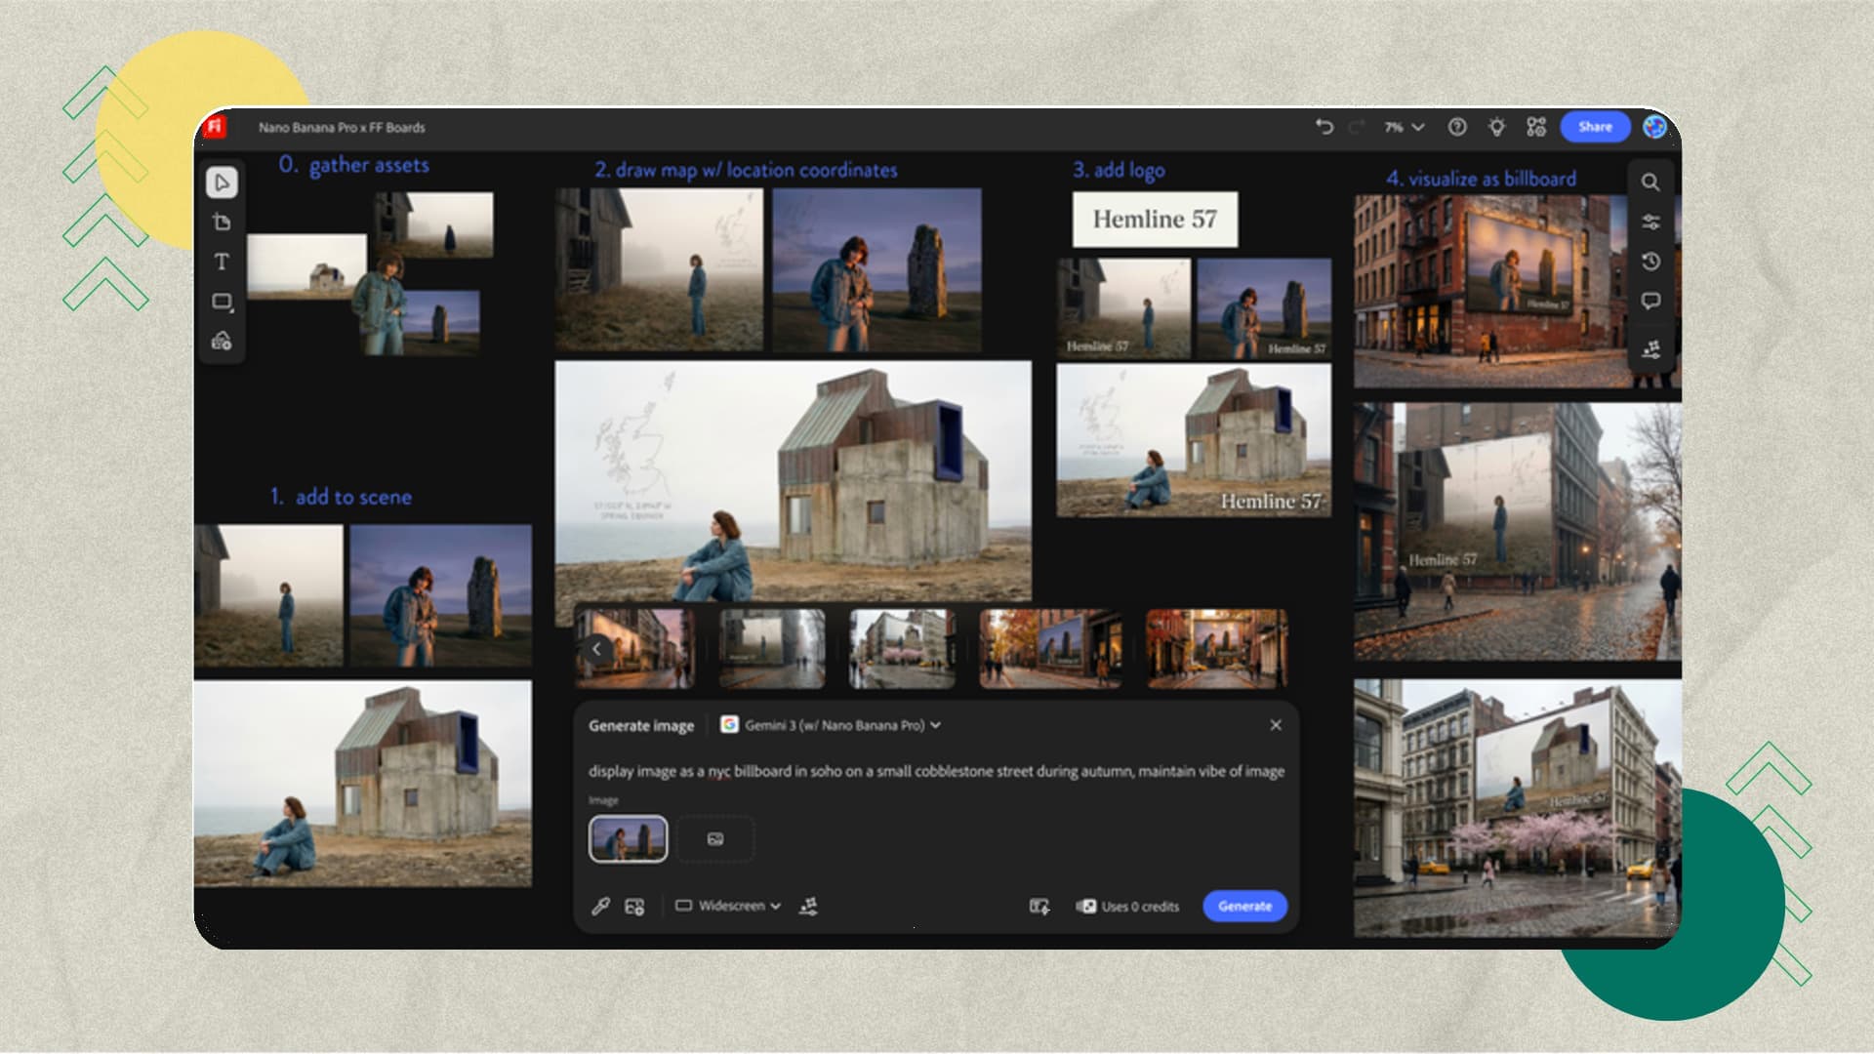Open the comments panel icon
The width and height of the screenshot is (1874, 1054).
pyautogui.click(x=1650, y=301)
